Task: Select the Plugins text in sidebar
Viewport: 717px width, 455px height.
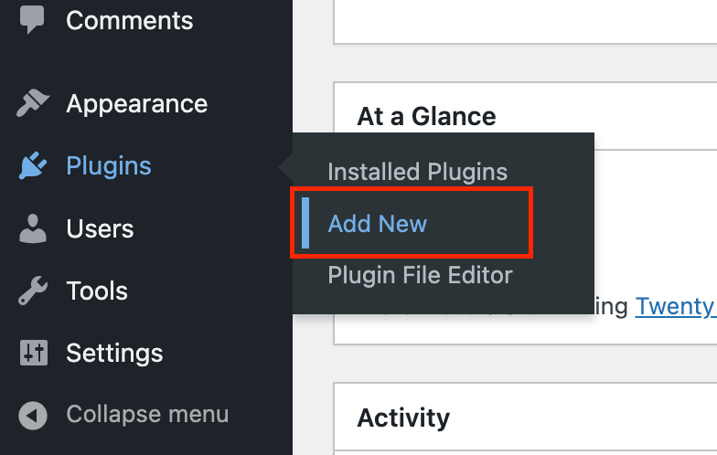Action: (109, 166)
